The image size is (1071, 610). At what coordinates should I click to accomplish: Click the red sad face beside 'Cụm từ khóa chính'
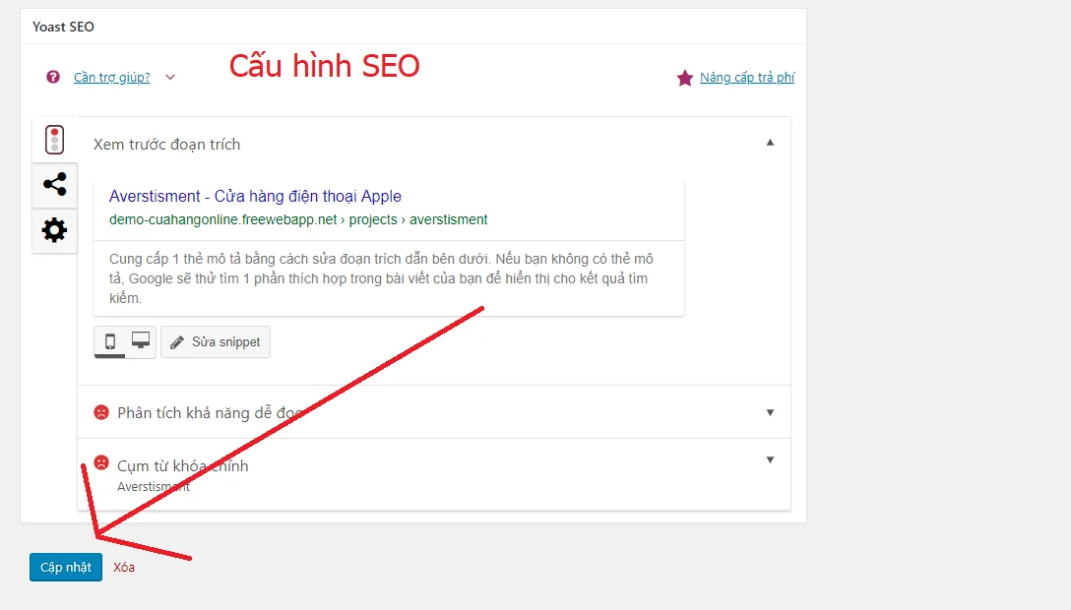pos(101,462)
